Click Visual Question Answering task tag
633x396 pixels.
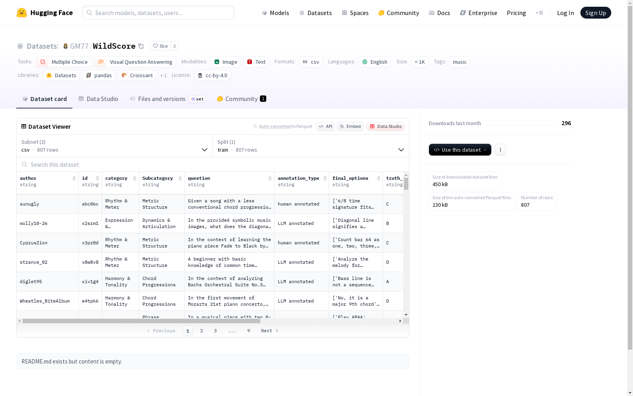135,62
